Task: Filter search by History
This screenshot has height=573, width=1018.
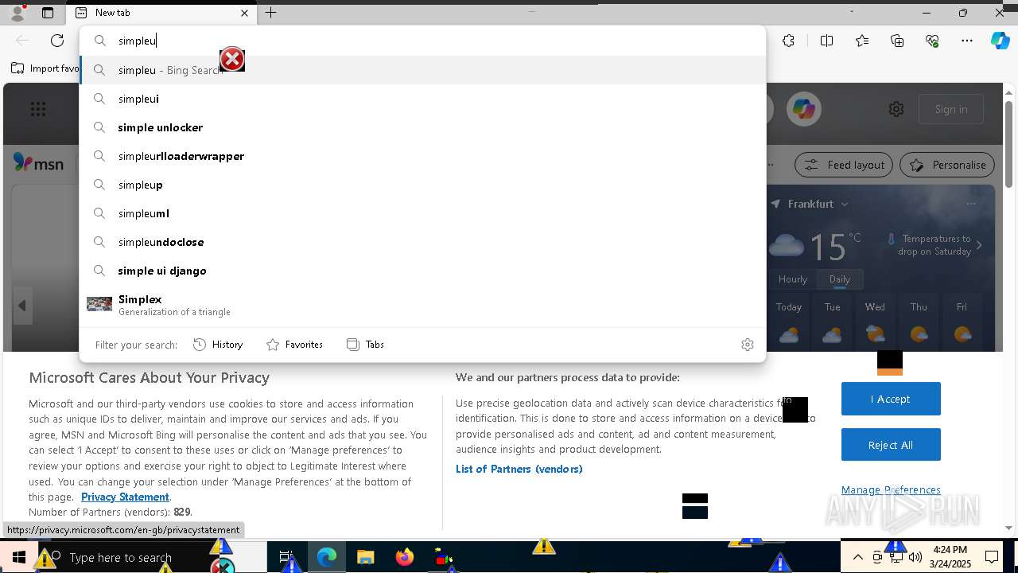Action: [x=218, y=345]
